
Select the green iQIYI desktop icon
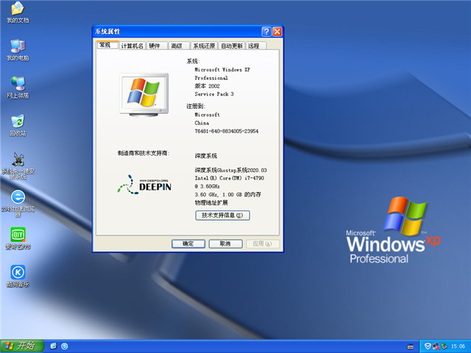[18, 238]
